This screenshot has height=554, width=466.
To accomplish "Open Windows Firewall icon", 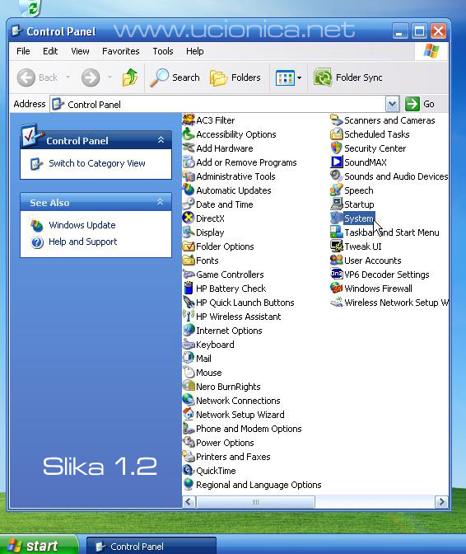I will pyautogui.click(x=337, y=289).
